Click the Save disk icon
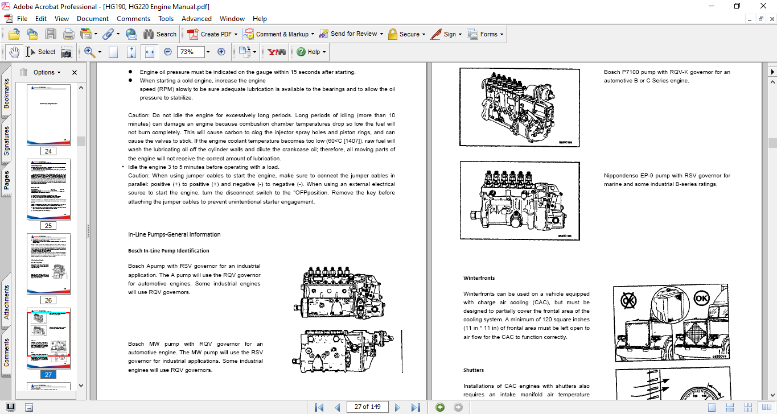This screenshot has height=414, width=777. pos(51,34)
